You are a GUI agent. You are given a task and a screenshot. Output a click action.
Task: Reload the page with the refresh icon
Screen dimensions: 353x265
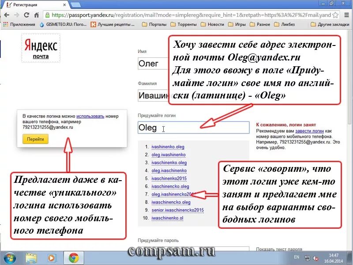[26, 15]
